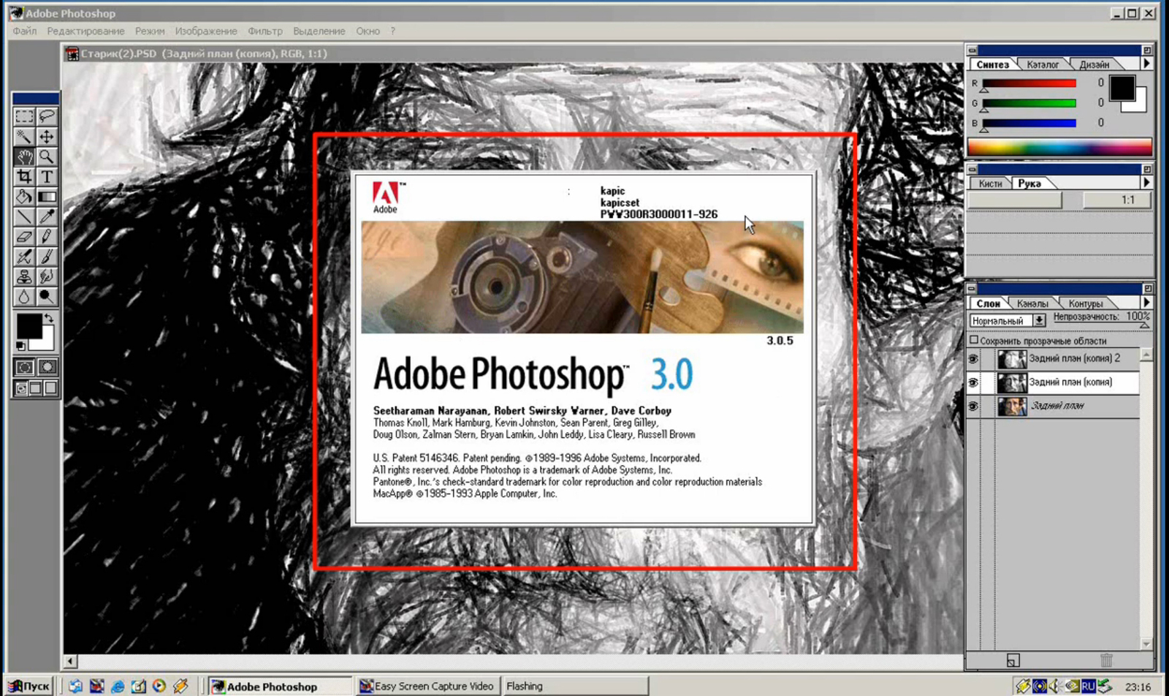Select the Type tool
Screen dimensions: 1169x696
47,177
